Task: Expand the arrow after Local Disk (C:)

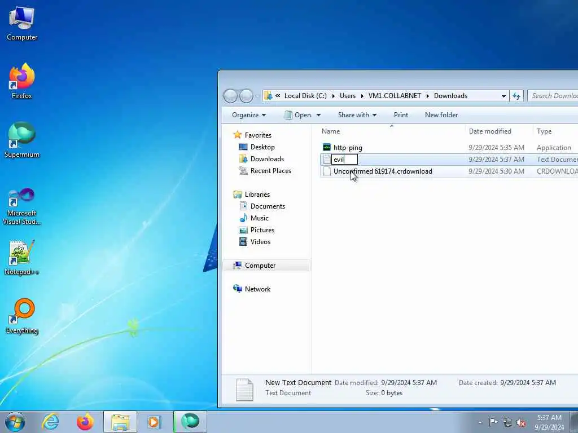Action: [x=333, y=96]
